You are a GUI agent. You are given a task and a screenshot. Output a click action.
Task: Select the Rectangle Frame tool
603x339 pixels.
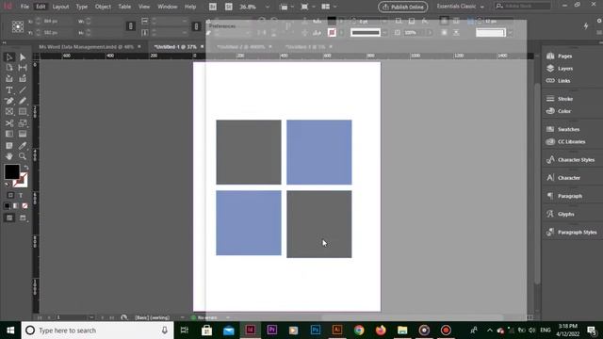click(9, 112)
